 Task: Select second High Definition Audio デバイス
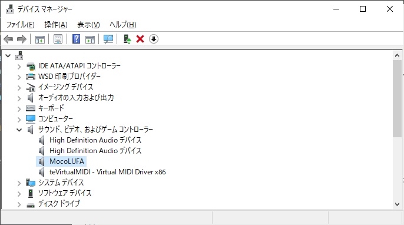click(x=95, y=151)
